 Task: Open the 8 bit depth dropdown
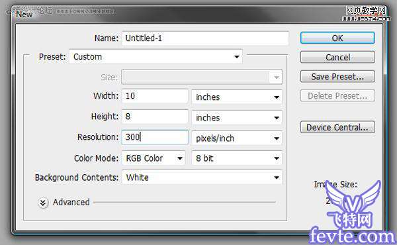click(x=237, y=158)
